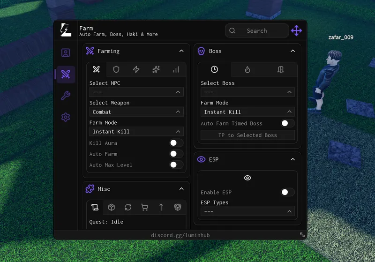
Task: Collapse the Boss section chevron
Action: pyautogui.click(x=292, y=51)
